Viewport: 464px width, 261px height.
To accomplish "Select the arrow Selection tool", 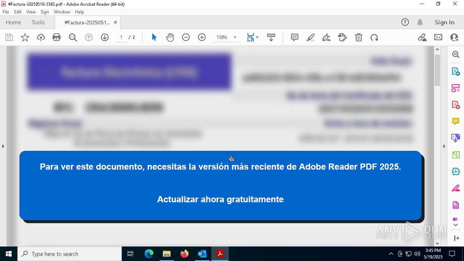I will coord(154,37).
